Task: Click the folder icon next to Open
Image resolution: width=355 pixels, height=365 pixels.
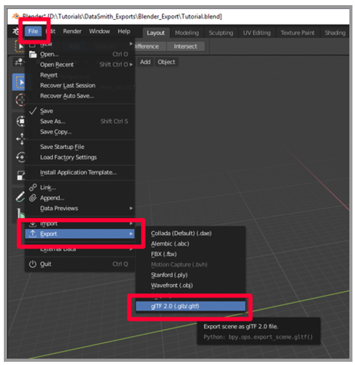Action: 33,55
